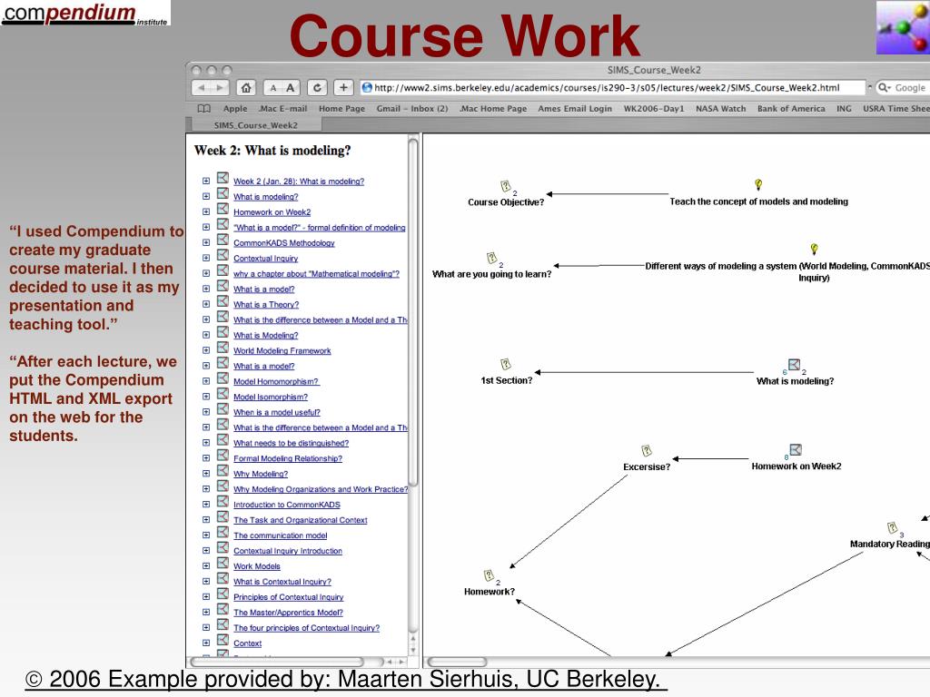930x697 pixels.
Task: Click the globe icon in the address bar
Action: pos(367,88)
